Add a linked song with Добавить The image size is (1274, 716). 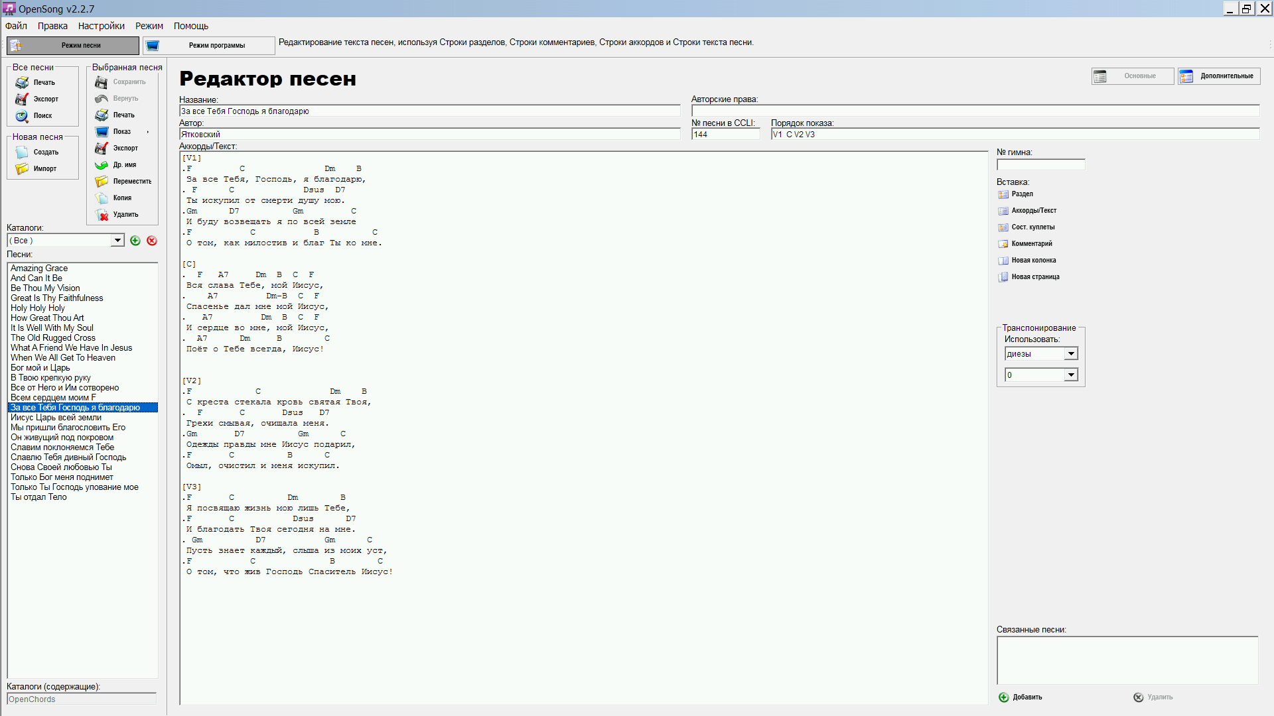pyautogui.click(x=1021, y=697)
